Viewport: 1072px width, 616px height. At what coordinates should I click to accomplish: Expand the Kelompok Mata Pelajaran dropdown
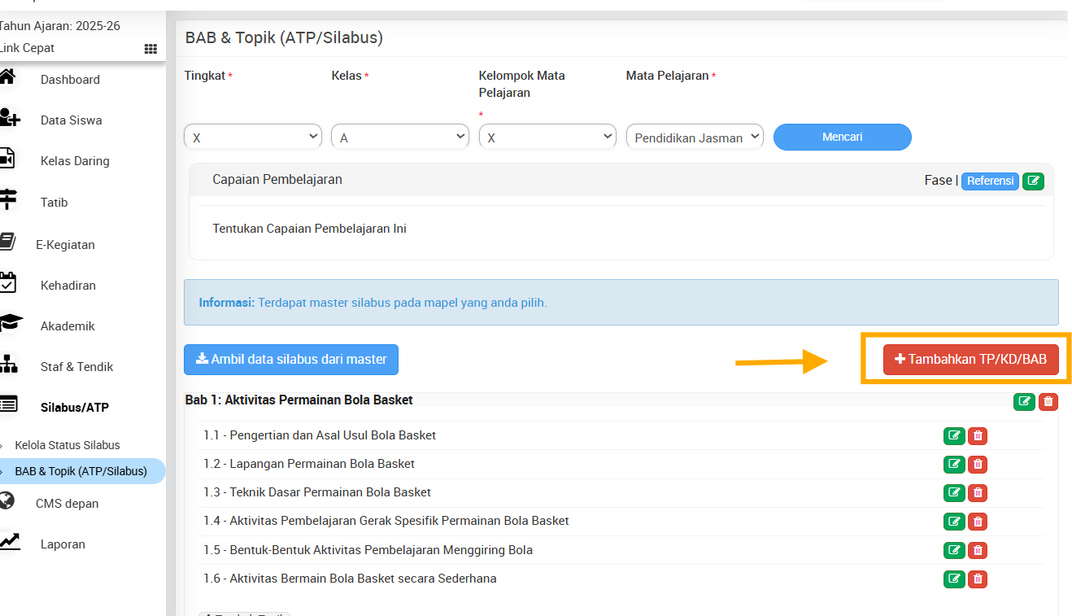pos(547,138)
